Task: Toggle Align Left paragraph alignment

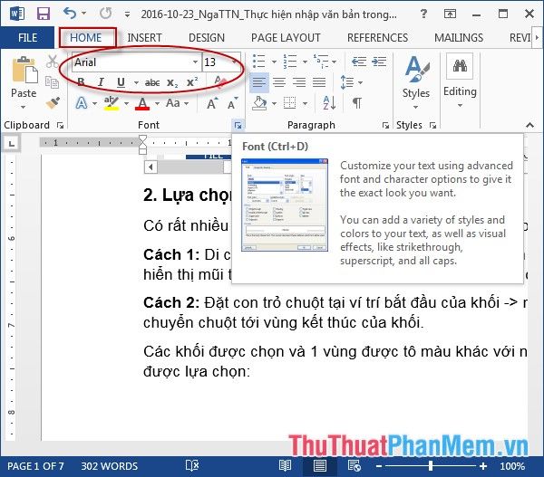Action: coord(258,82)
